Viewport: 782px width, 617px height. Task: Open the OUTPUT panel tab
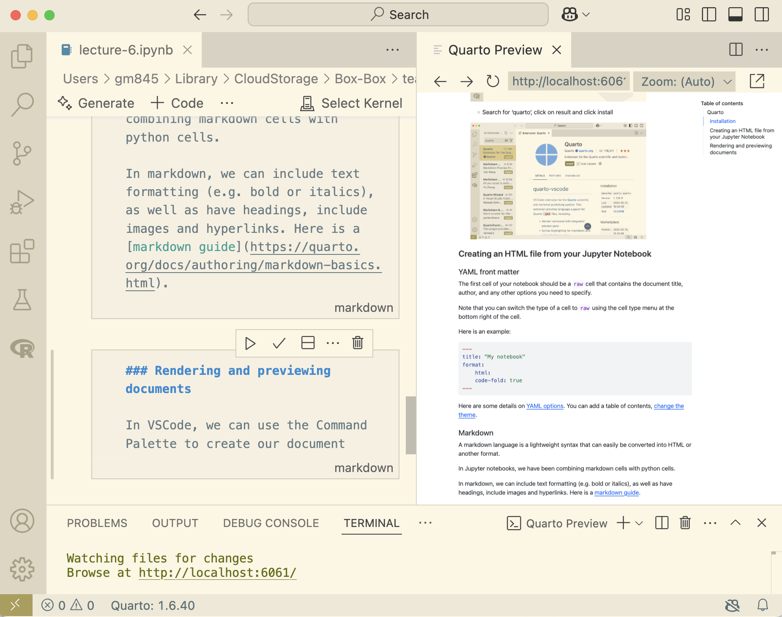coord(175,523)
